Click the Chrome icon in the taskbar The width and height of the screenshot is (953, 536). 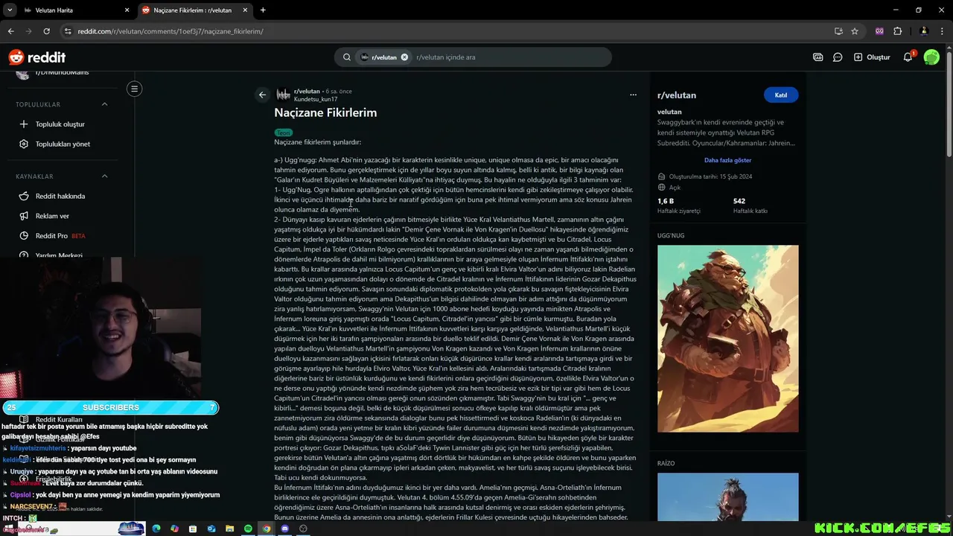click(x=267, y=529)
